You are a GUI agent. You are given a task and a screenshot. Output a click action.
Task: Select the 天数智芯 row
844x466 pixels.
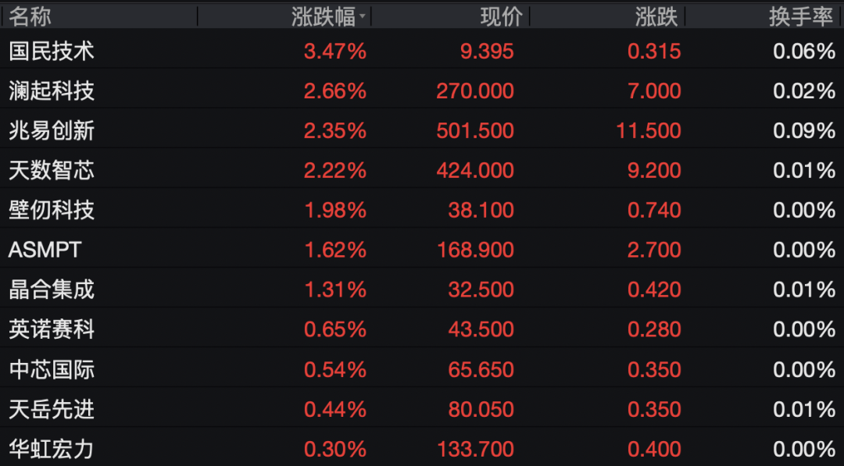422,170
